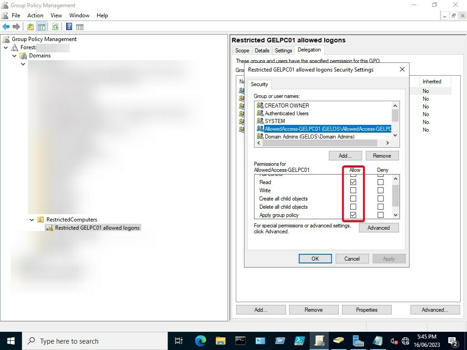
Task: Click the Refresh icon in the toolbar
Action: coord(55,26)
